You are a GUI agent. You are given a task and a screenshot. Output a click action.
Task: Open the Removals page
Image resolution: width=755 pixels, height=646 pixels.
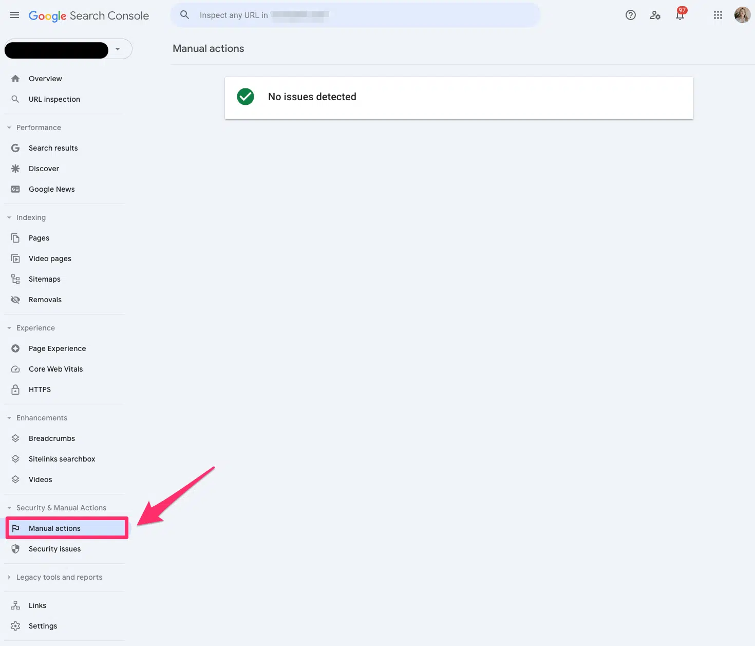tap(45, 300)
